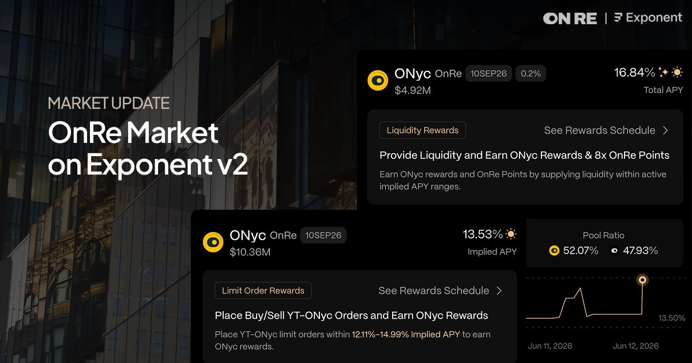This screenshot has height=363, width=692.
Task: Click the Pool Ratio label
Action: click(x=604, y=236)
